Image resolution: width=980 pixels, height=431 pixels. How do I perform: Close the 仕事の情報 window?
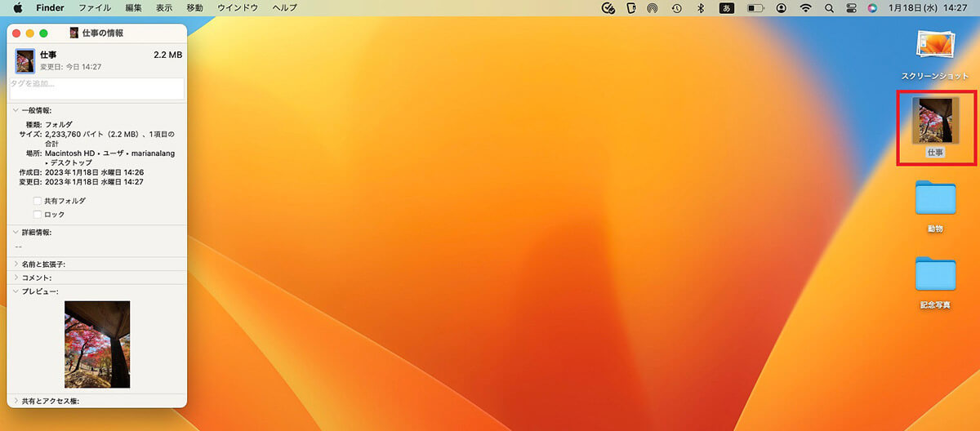click(x=16, y=33)
